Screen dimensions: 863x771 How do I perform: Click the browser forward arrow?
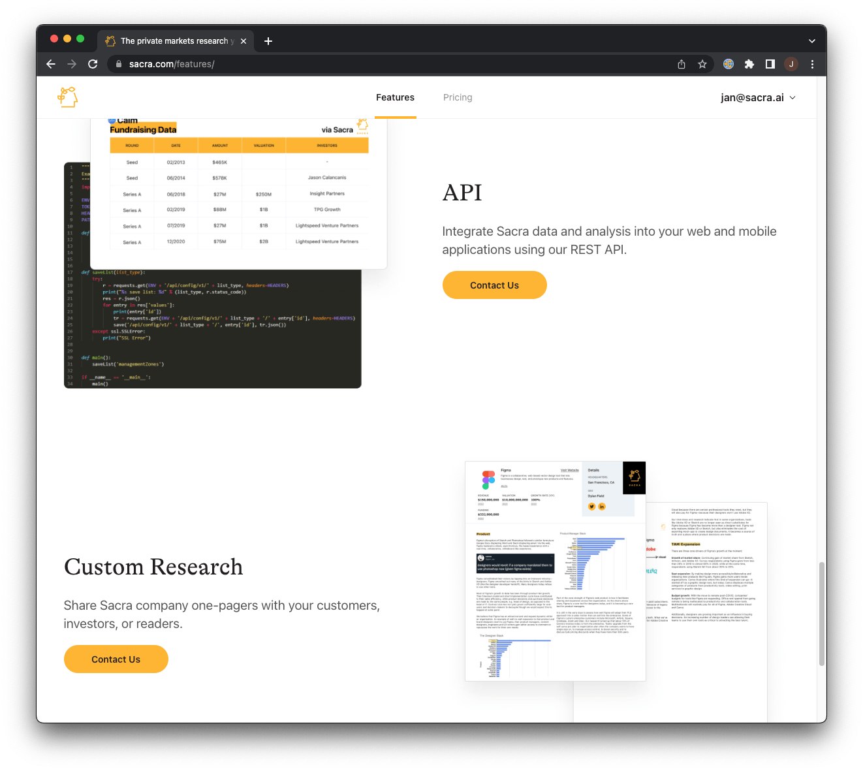[x=72, y=64]
